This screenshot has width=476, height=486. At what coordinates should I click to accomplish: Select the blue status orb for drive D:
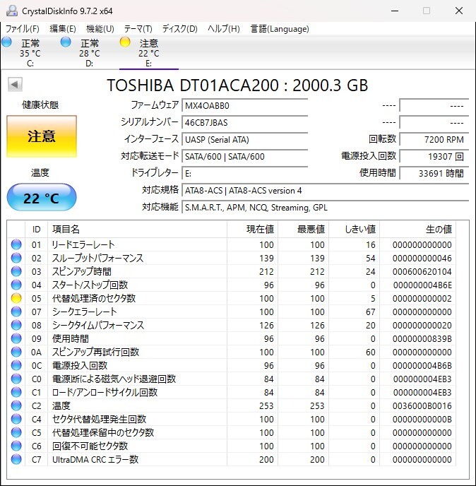pyautogui.click(x=66, y=42)
